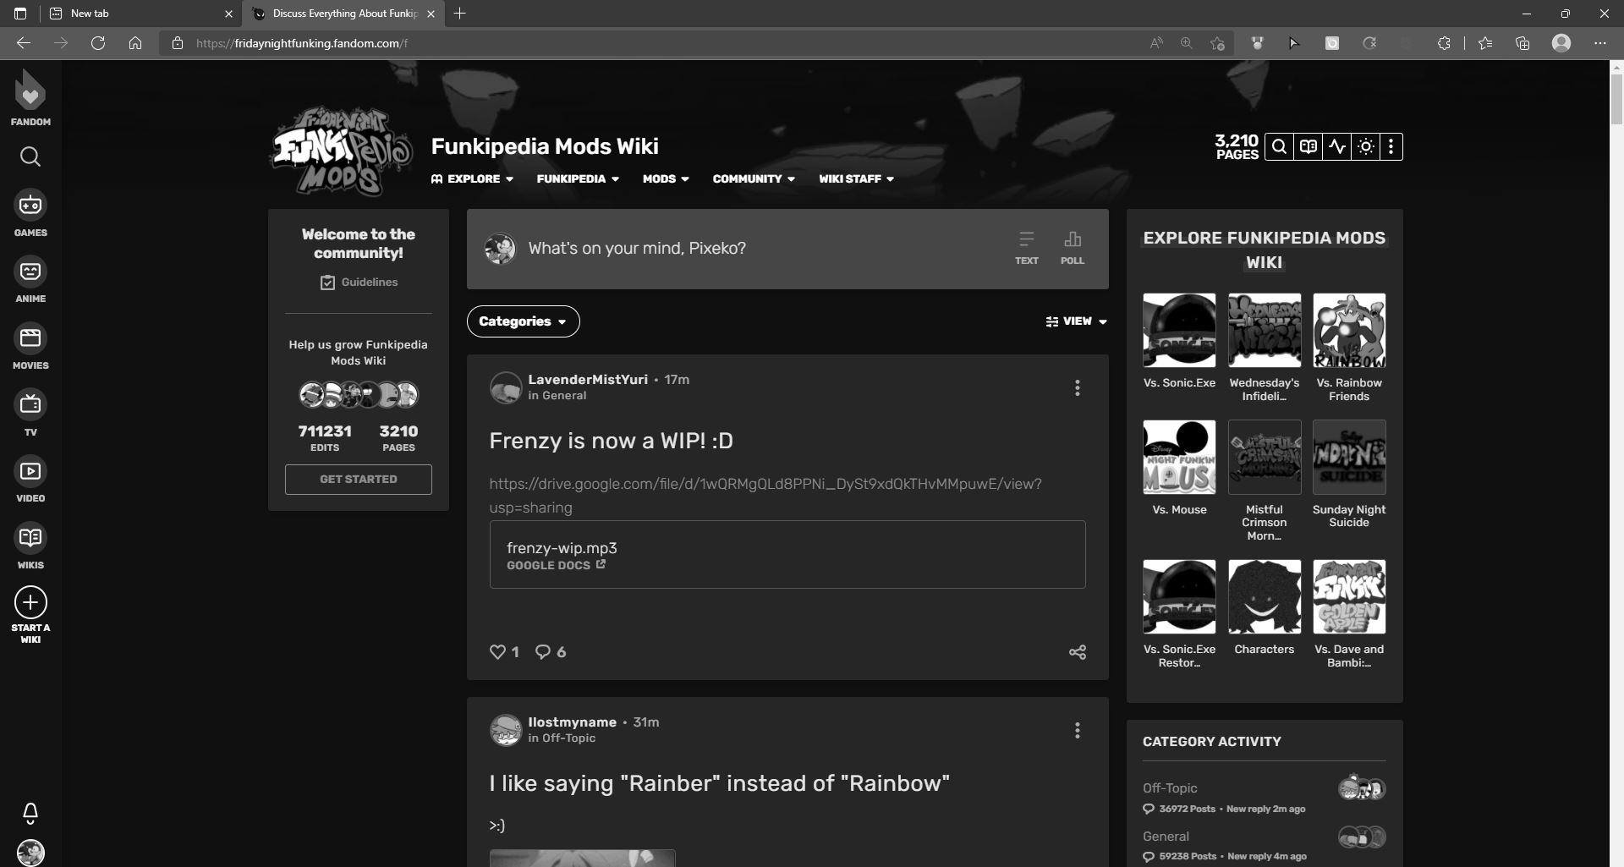This screenshot has height=867, width=1624.
Task: Open the Video section in sidebar
Action: click(x=30, y=480)
